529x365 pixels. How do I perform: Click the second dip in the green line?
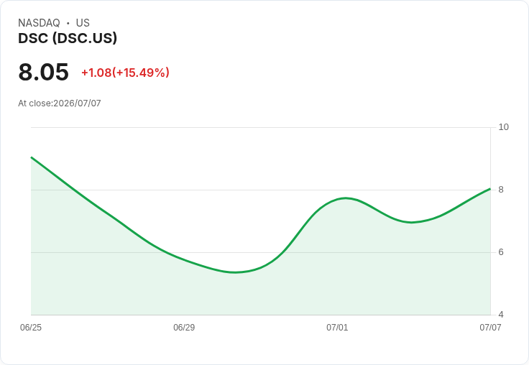[411, 222]
